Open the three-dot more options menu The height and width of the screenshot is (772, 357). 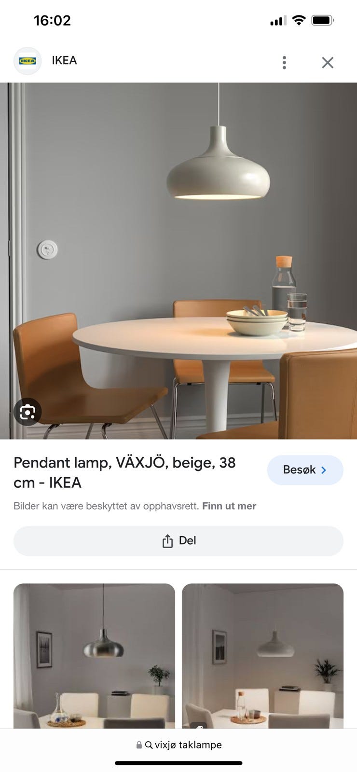pos(284,62)
